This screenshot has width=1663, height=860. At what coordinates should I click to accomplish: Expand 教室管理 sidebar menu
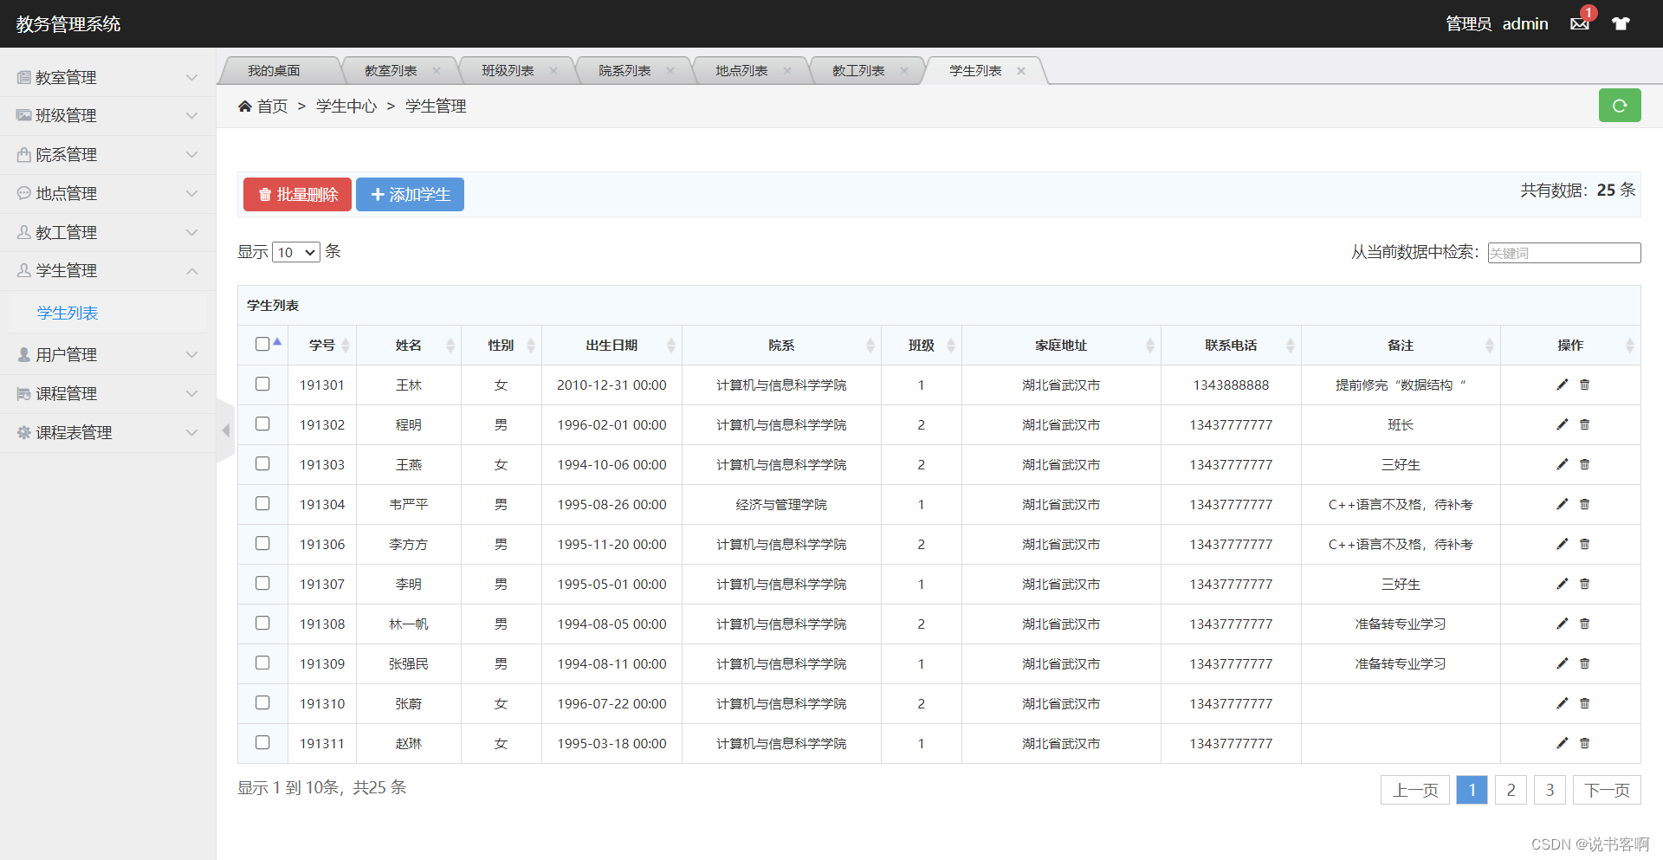pyautogui.click(x=107, y=77)
